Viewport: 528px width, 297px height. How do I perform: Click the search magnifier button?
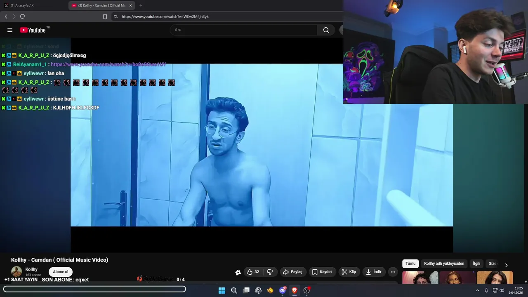326,30
